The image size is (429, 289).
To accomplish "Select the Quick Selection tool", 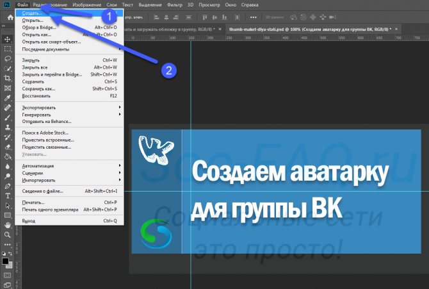I will (x=8, y=69).
